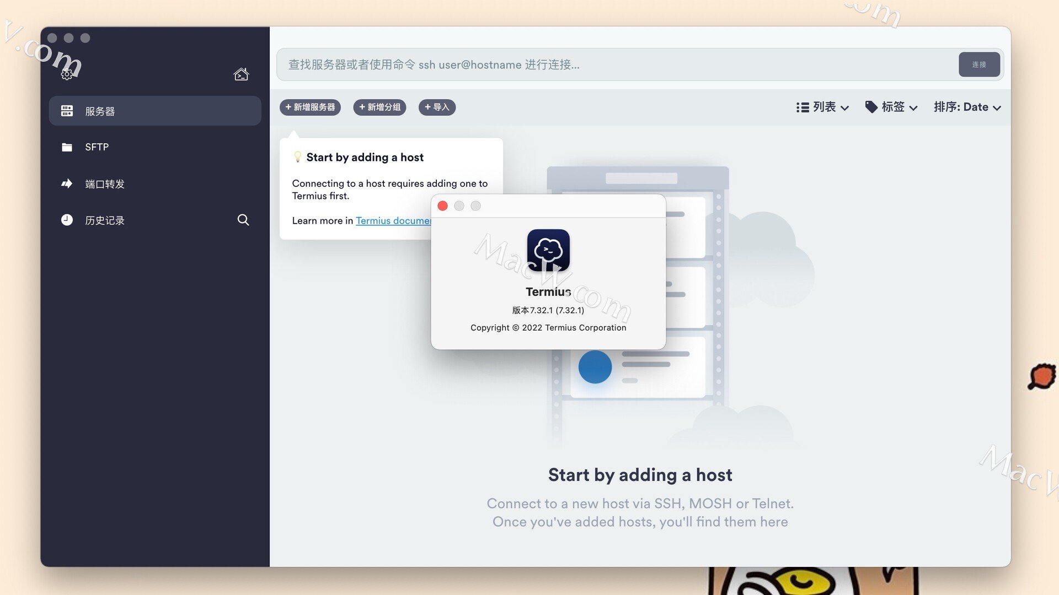Screen dimensions: 1059x595
Task: Click the 历史记录 clock icon
Action: [x=67, y=220]
